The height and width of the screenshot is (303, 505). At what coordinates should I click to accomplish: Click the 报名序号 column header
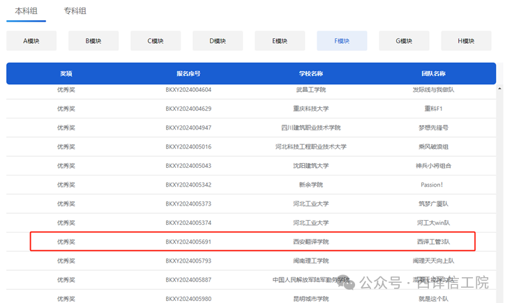point(188,73)
